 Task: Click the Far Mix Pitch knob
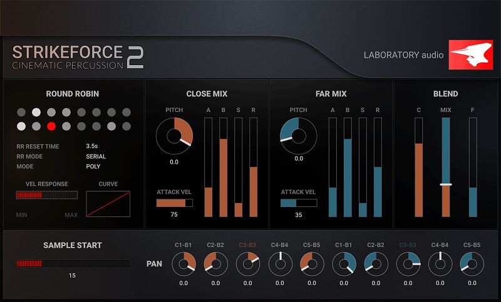[x=299, y=136]
